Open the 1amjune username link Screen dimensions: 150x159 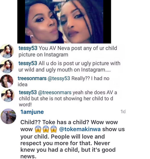[x=32, y=112]
